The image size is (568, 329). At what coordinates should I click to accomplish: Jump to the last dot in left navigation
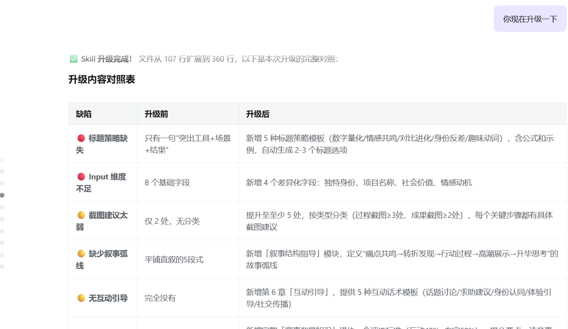[x=2, y=267]
